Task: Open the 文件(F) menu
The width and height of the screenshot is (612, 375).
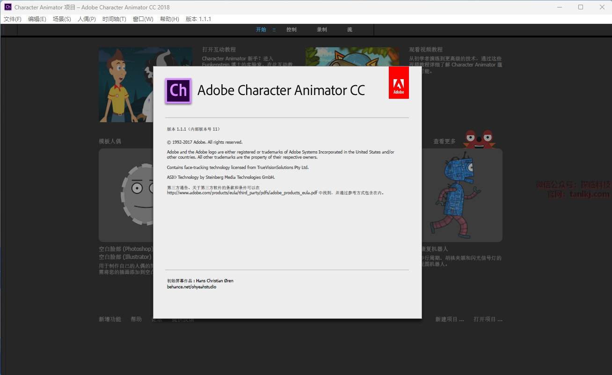Action: 13,19
